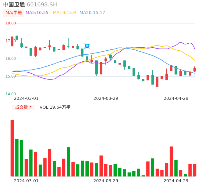
Task: Toggle the MA20:15.17 legend label
Action: point(92,13)
